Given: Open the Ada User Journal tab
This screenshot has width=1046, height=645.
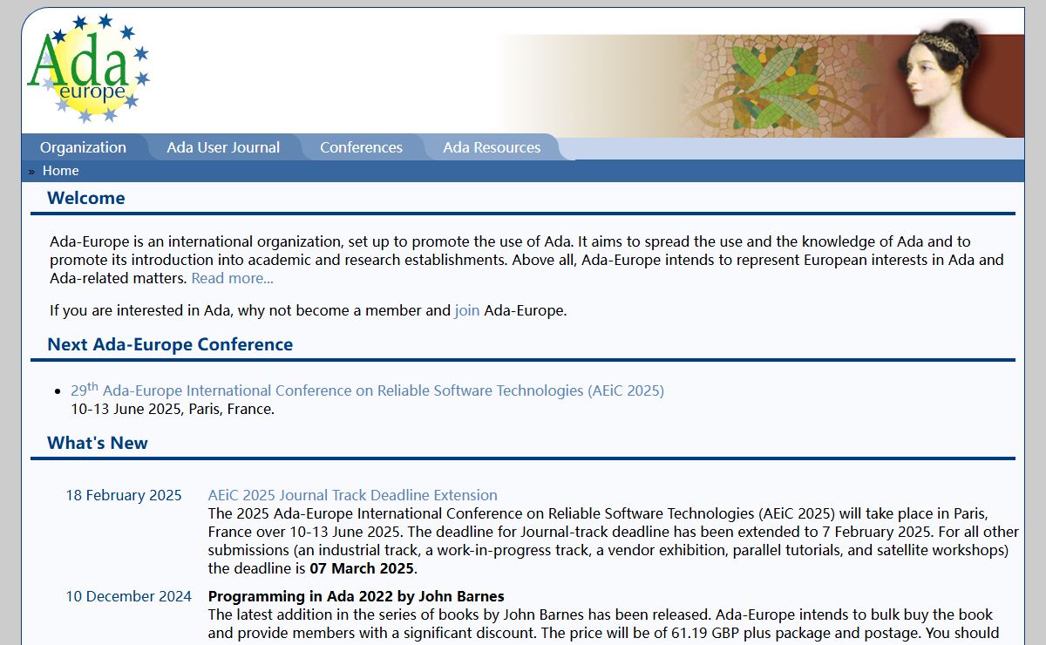Looking at the screenshot, I should 223,147.
